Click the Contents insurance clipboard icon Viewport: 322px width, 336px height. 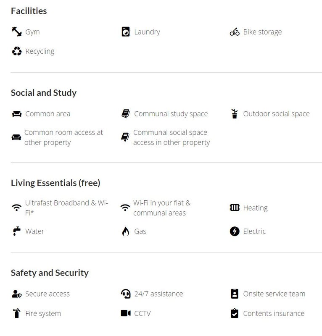click(235, 313)
